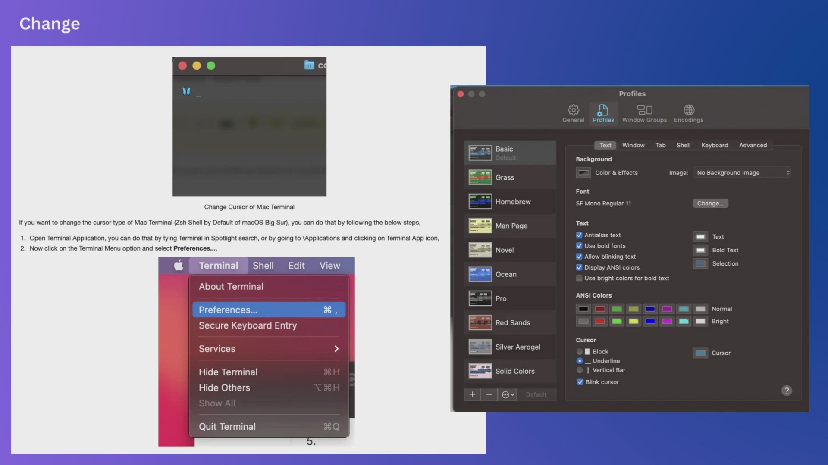
Task: Pick the Cursor color swatch
Action: [x=700, y=353]
